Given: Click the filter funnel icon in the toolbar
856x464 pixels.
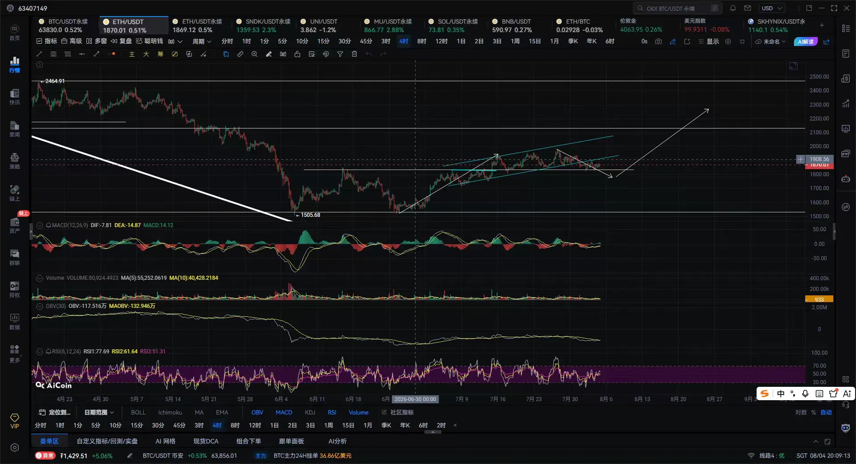Looking at the screenshot, I should point(340,54).
